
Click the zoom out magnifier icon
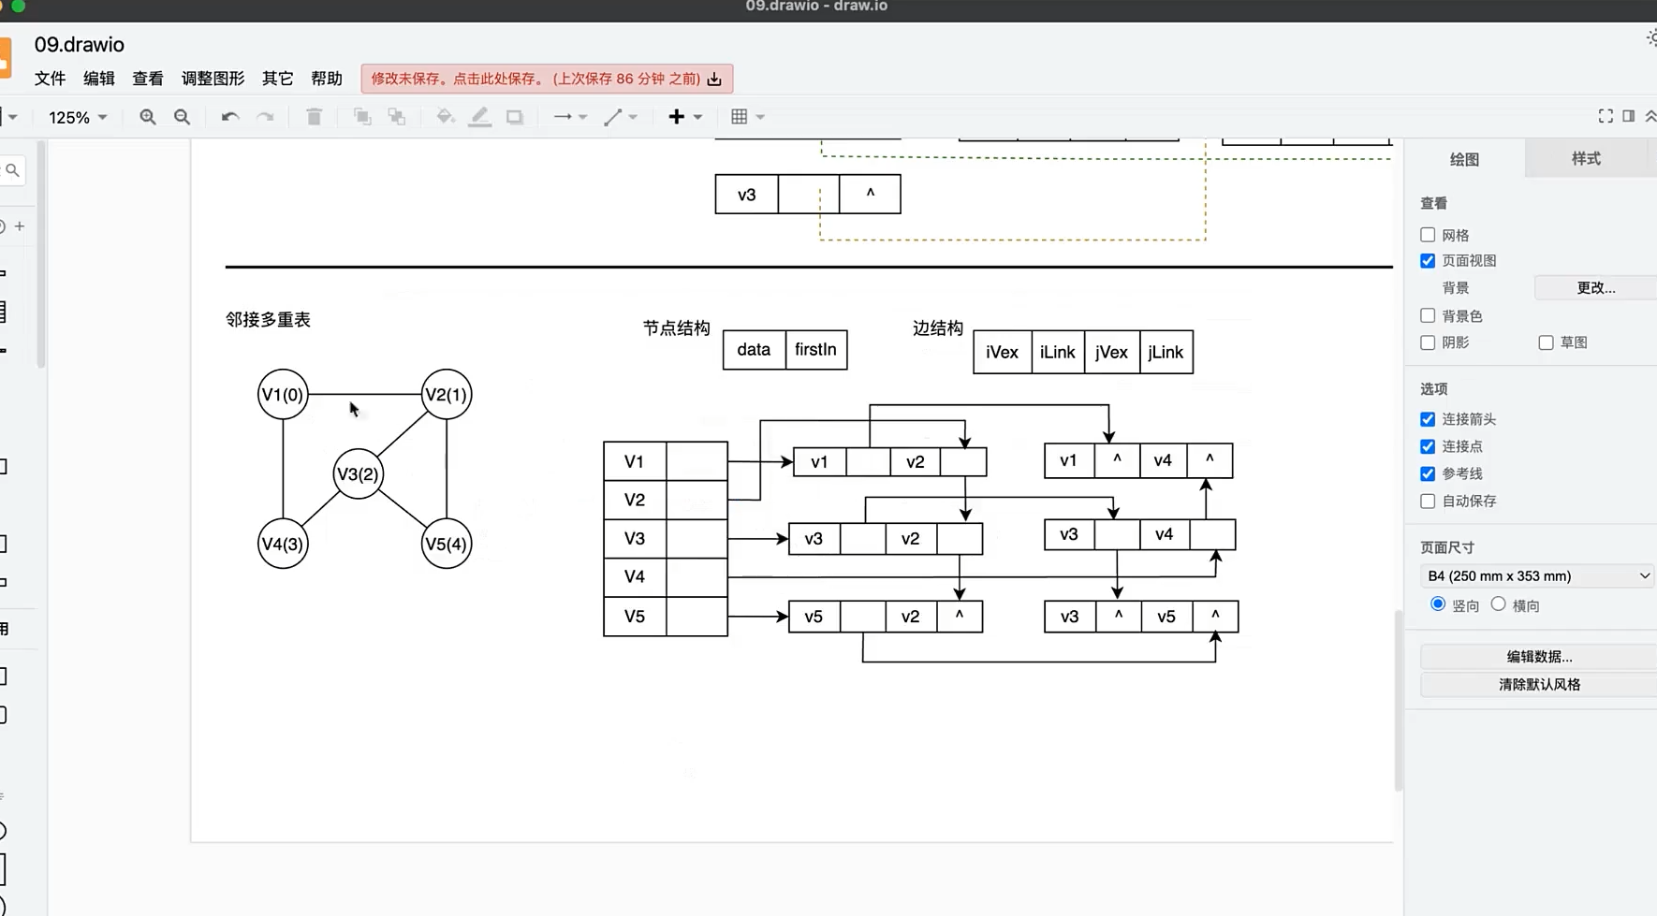pos(183,117)
